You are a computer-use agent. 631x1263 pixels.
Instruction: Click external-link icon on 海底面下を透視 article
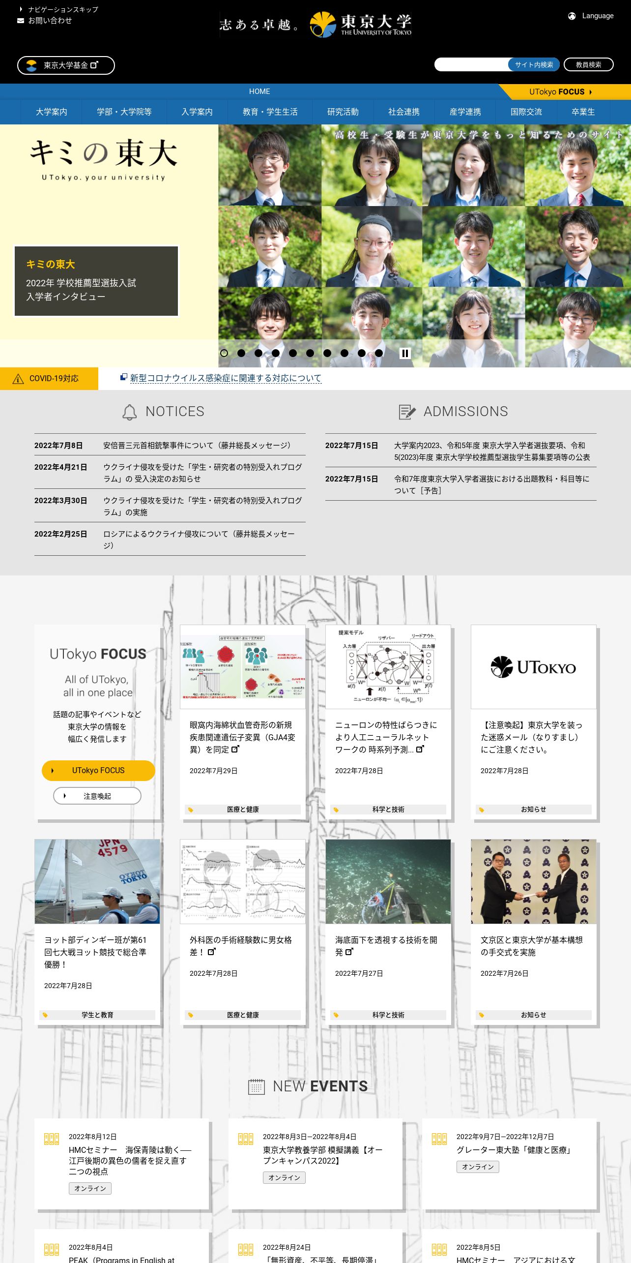[349, 952]
